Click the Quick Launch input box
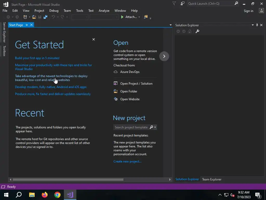This screenshot has height=200, width=266. (x=211, y=3)
